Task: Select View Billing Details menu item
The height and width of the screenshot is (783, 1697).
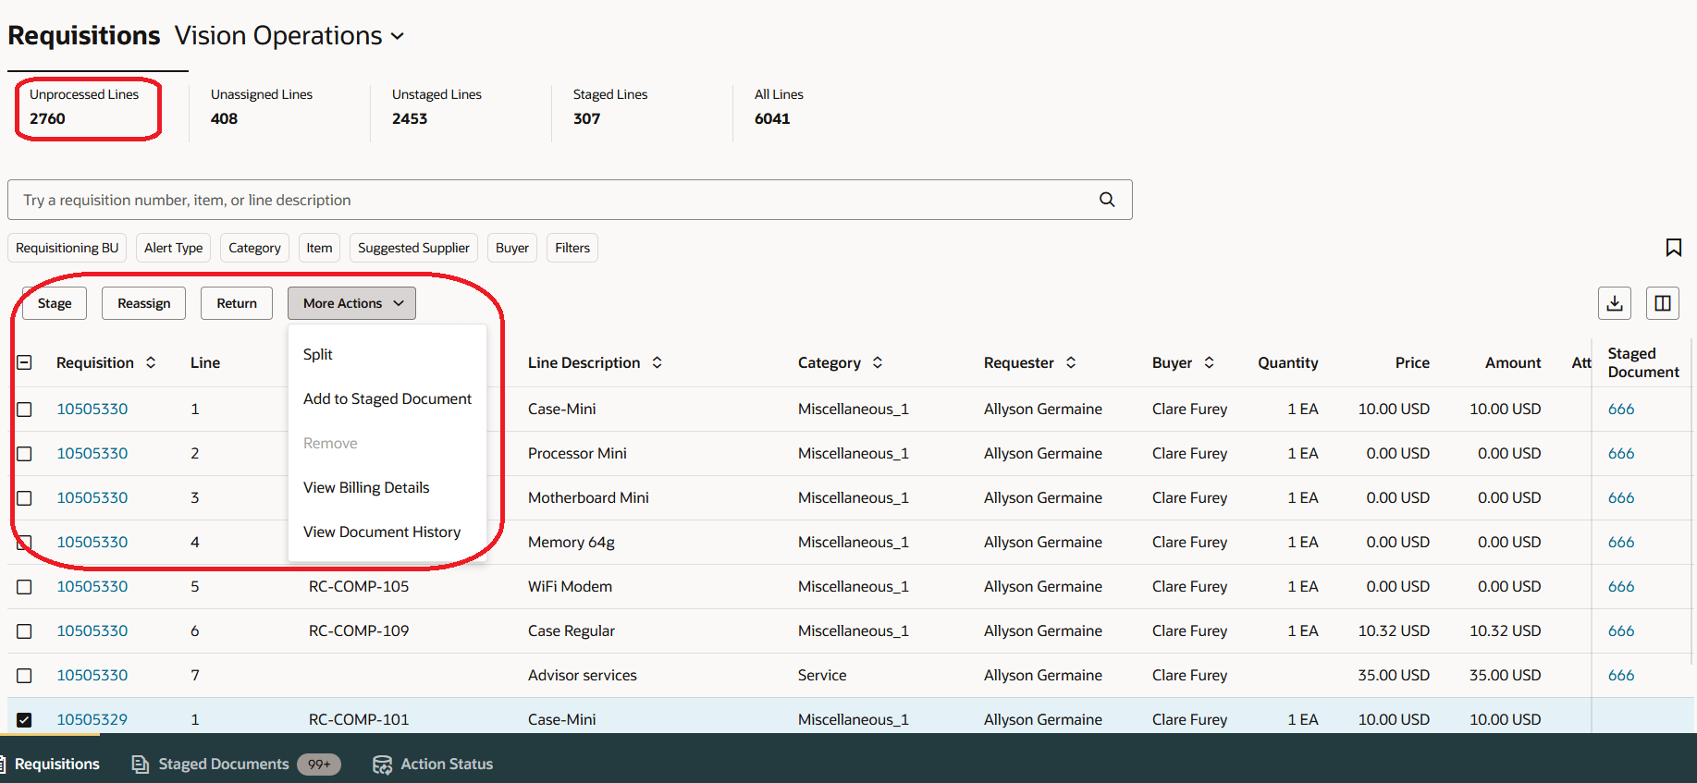Action: [387, 487]
